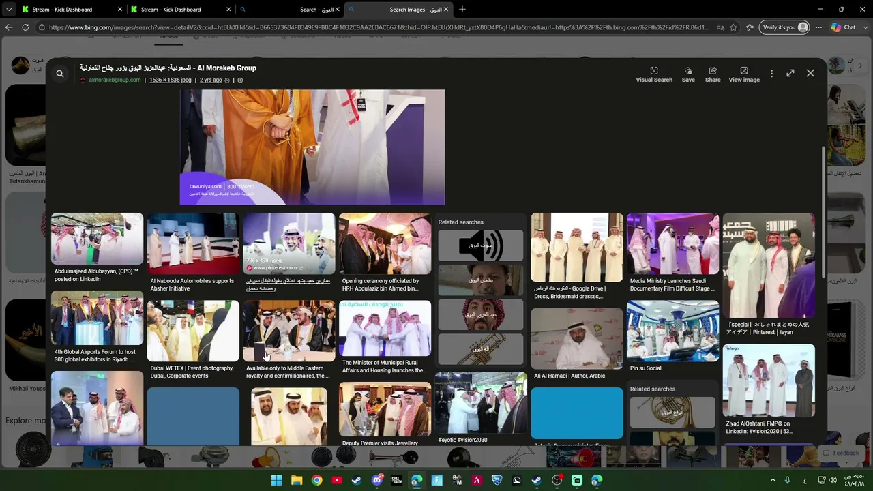873x491 pixels.
Task: Switch to second Stream - Kick Dashboard tab
Action: click(x=181, y=10)
